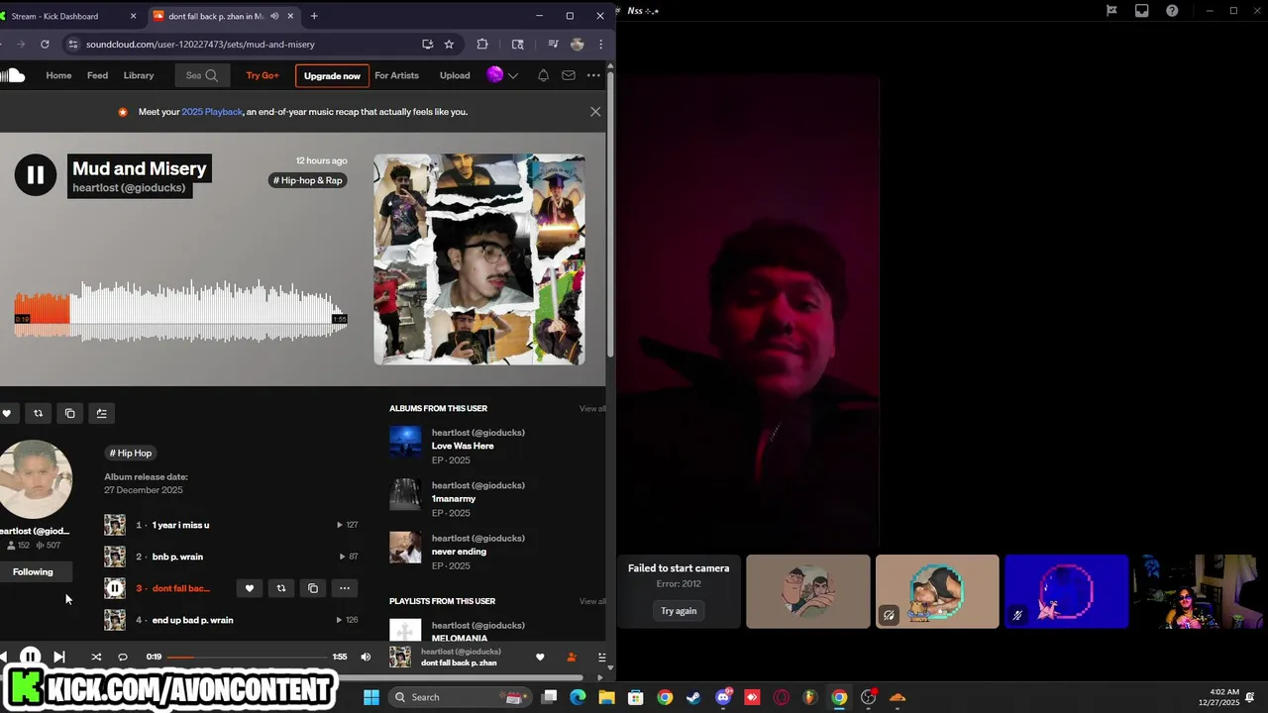The height and width of the screenshot is (713, 1268).
Task: Open For Artists in the header
Action: coord(396,75)
